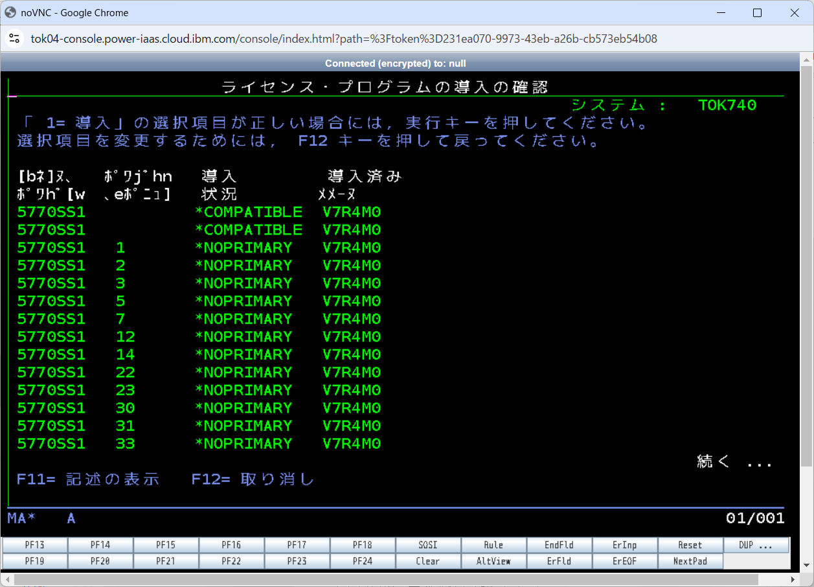This screenshot has height=587, width=814.
Task: Click the PF22 key button
Action: click(x=231, y=561)
